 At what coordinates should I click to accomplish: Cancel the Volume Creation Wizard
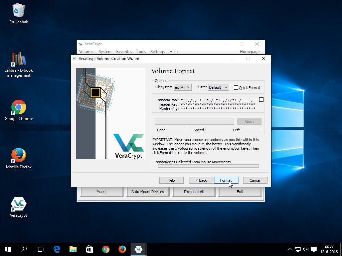click(255, 180)
